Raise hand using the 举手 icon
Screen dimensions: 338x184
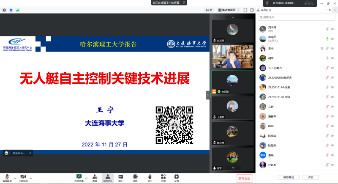click(150, 176)
